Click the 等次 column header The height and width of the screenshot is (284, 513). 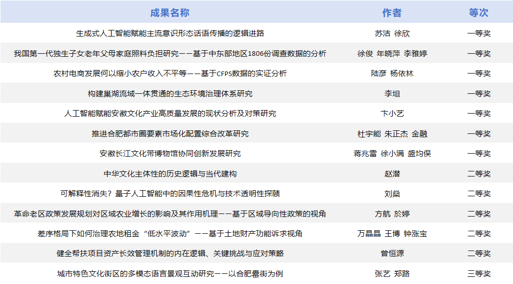pos(478,13)
